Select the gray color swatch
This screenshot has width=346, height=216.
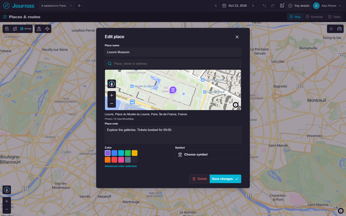coord(128,159)
